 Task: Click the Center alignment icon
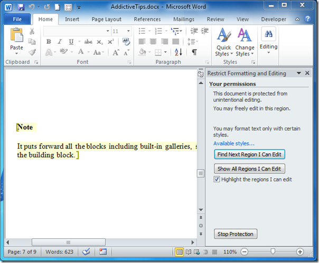click(x=153, y=42)
